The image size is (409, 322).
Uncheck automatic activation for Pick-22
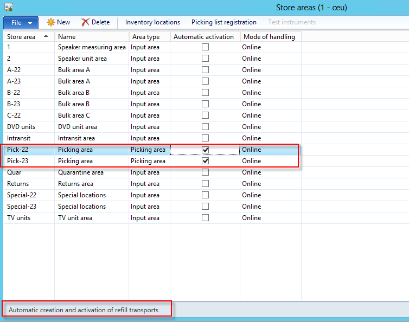pos(205,150)
